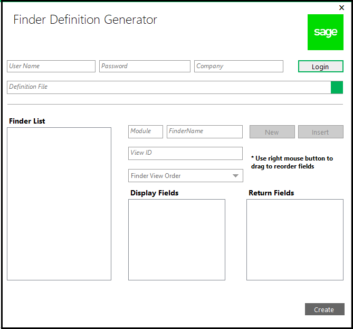353x329 pixels.
Task: Click the Module input field
Action: pos(146,132)
